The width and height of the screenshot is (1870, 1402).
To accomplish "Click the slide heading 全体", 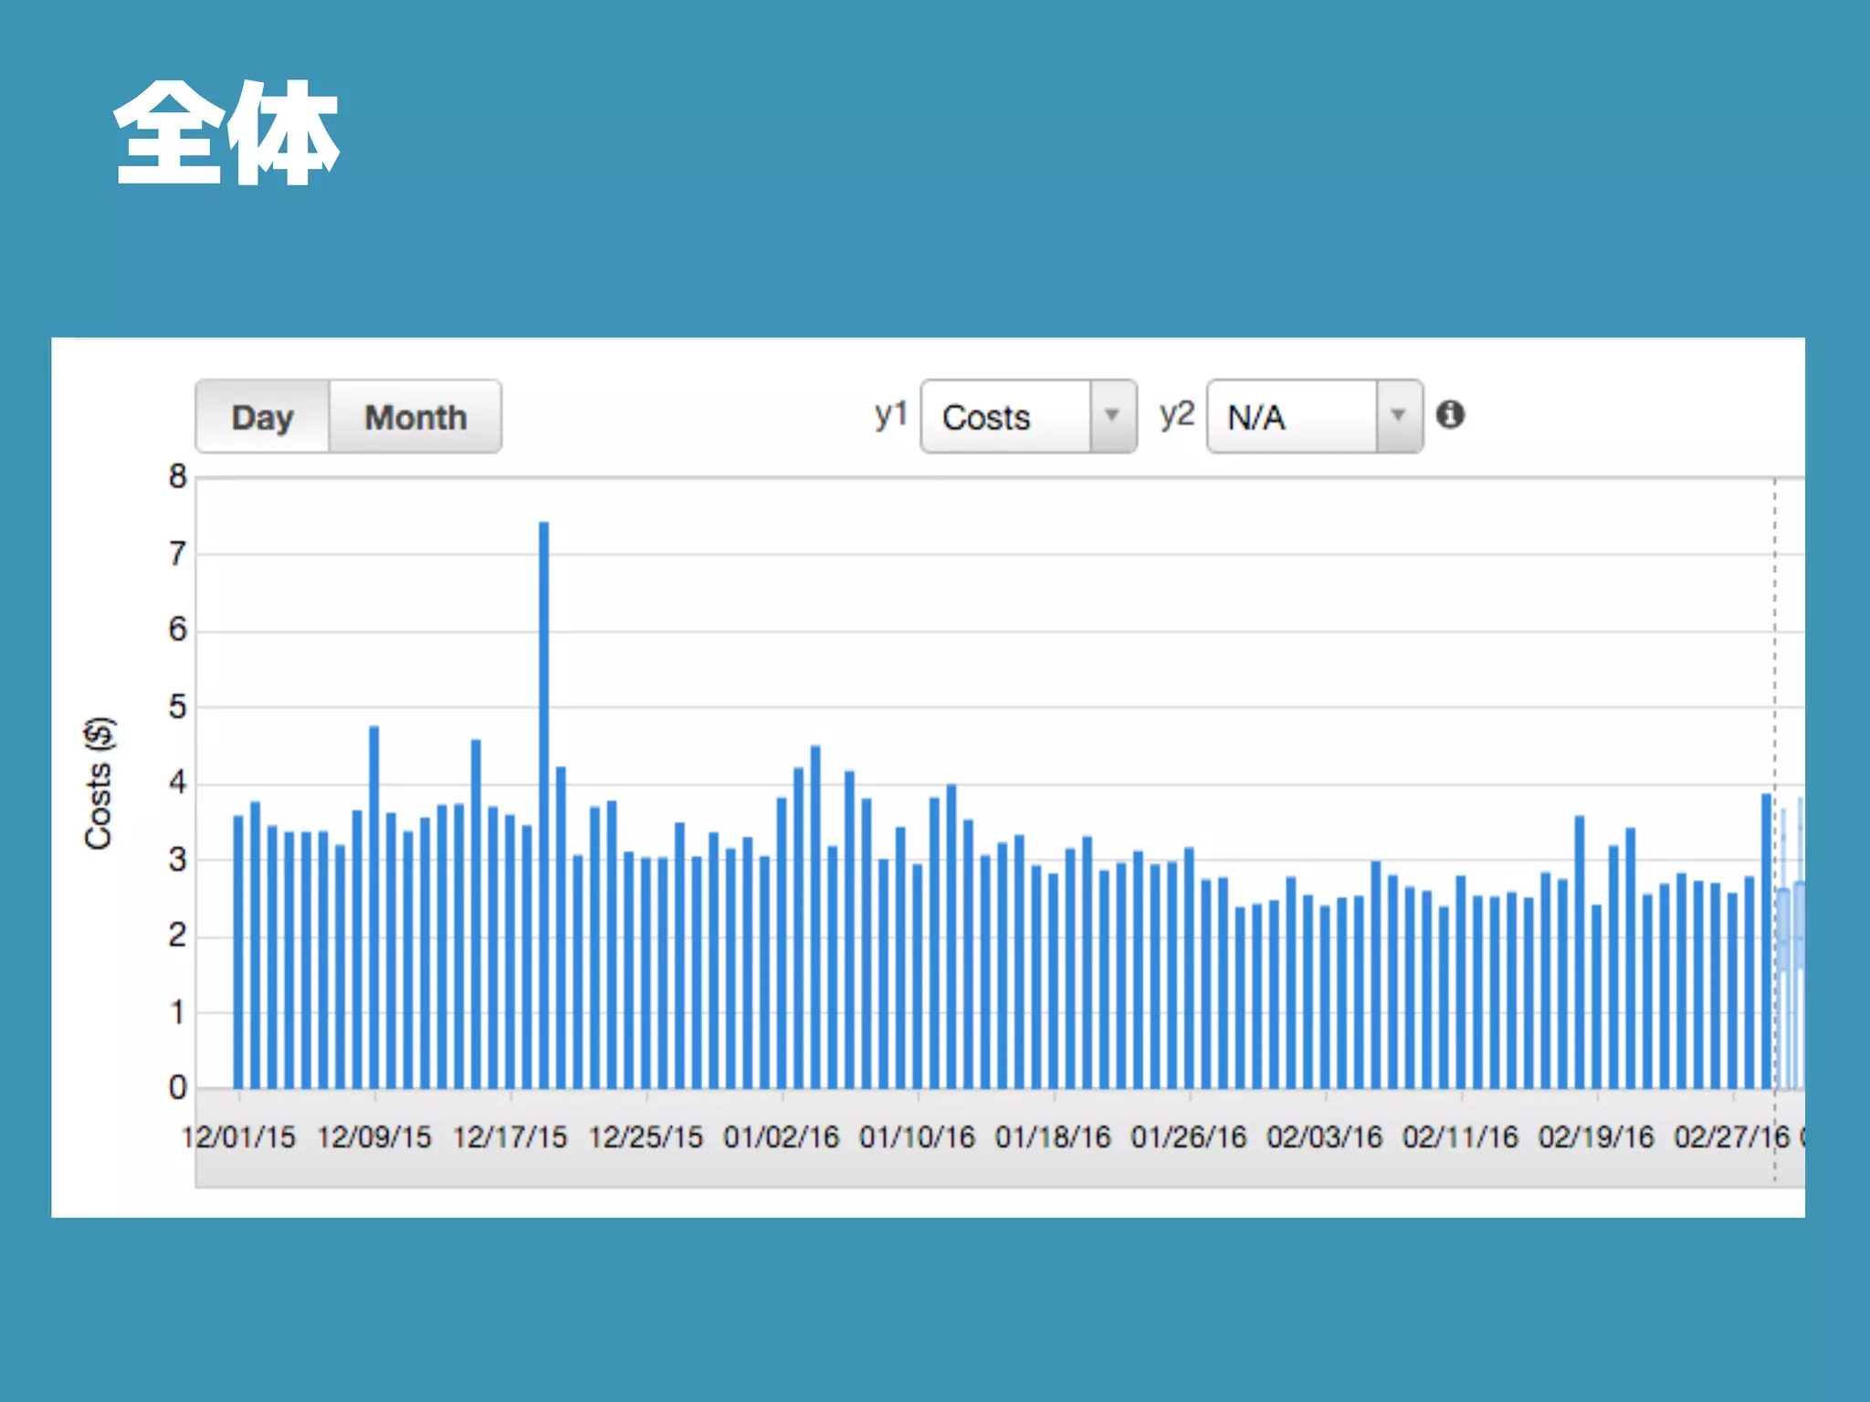I will click(226, 133).
